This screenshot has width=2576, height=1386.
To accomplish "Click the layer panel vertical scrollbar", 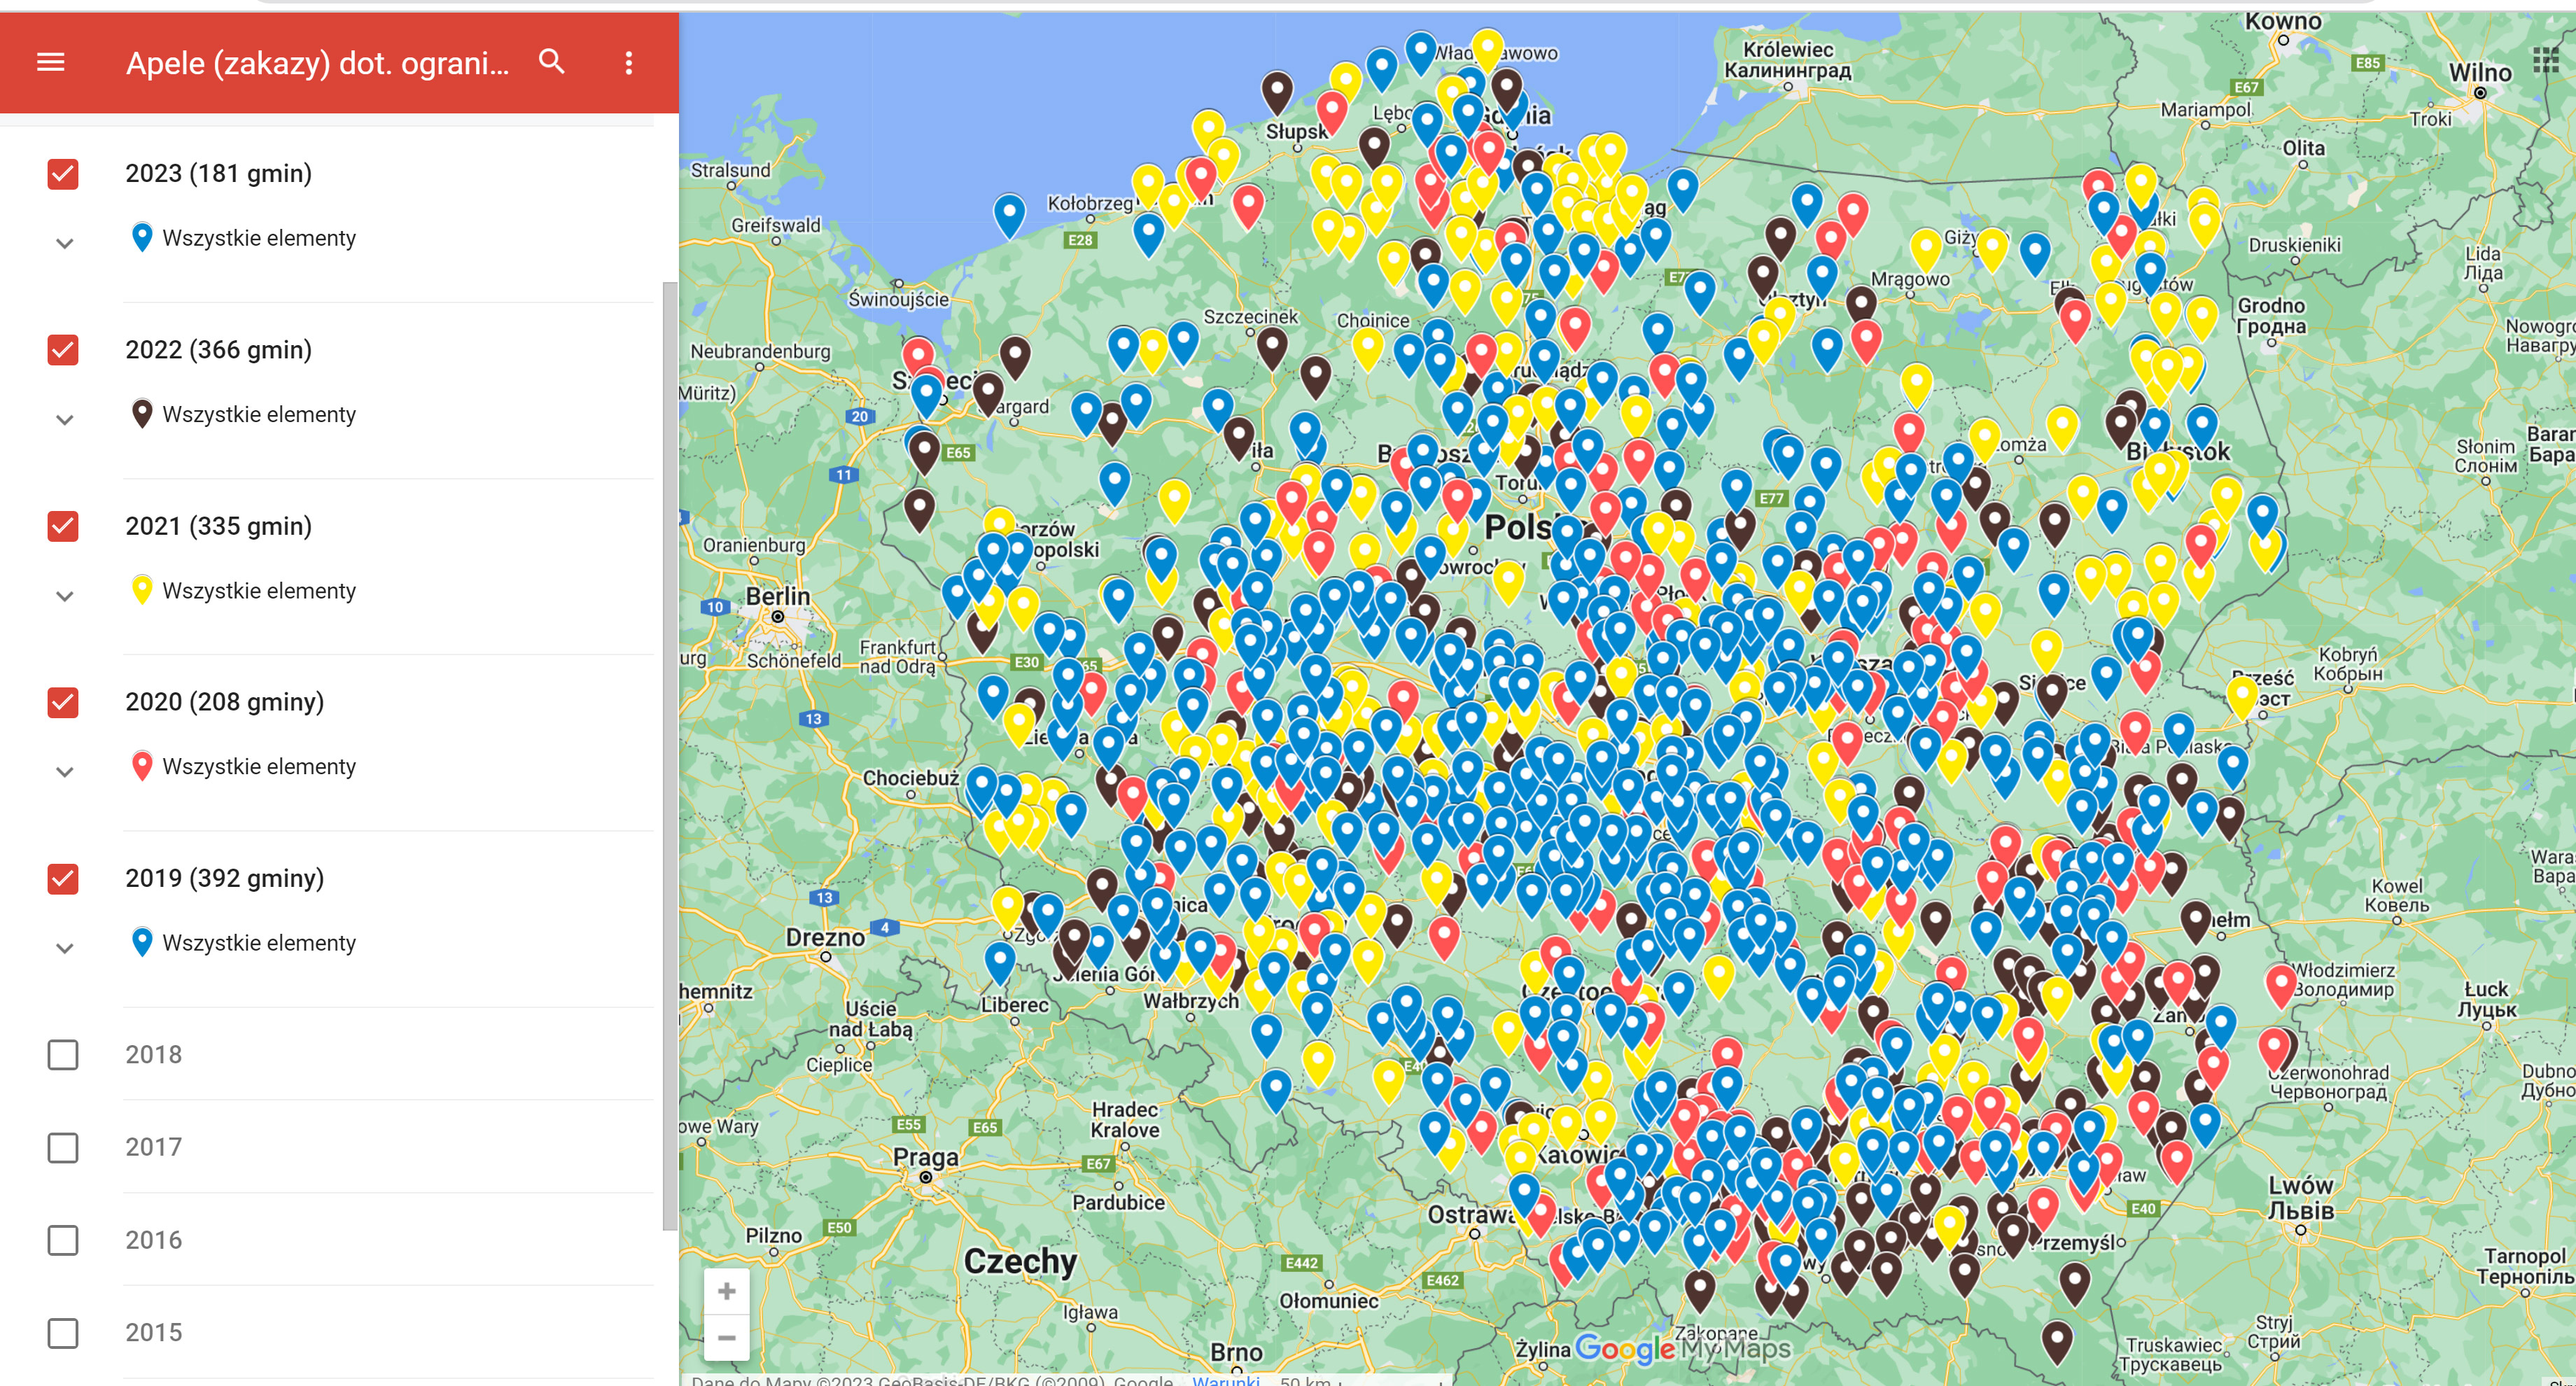I will 670,755.
